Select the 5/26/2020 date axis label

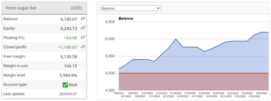(x=261, y=93)
